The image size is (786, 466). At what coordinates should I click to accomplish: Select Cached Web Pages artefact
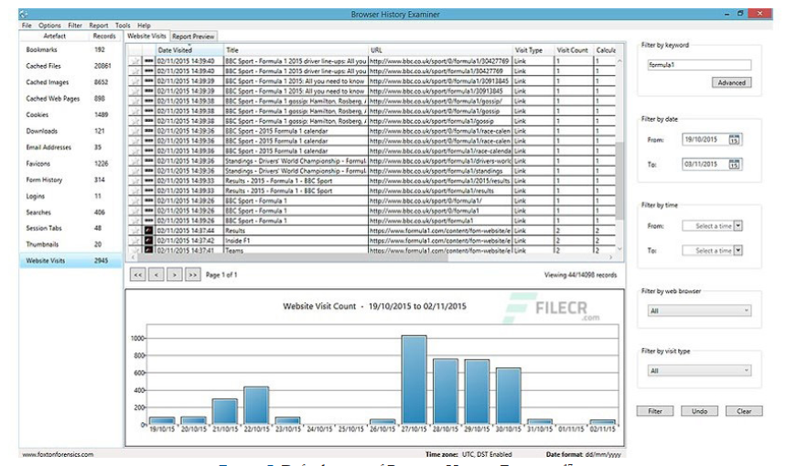click(x=70, y=98)
